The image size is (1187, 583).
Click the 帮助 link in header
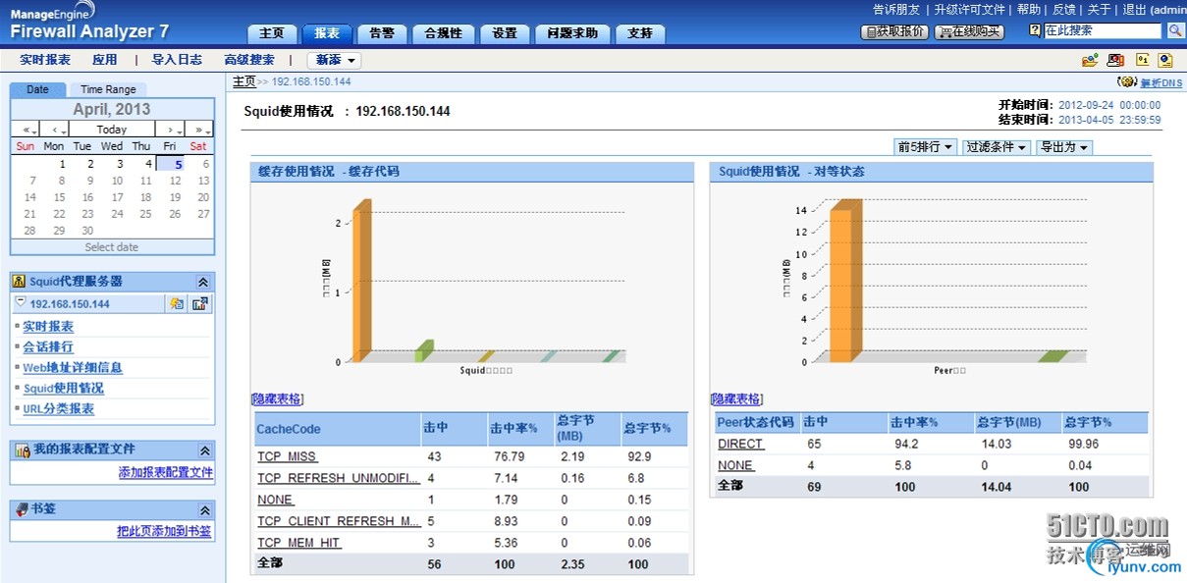tap(1029, 9)
